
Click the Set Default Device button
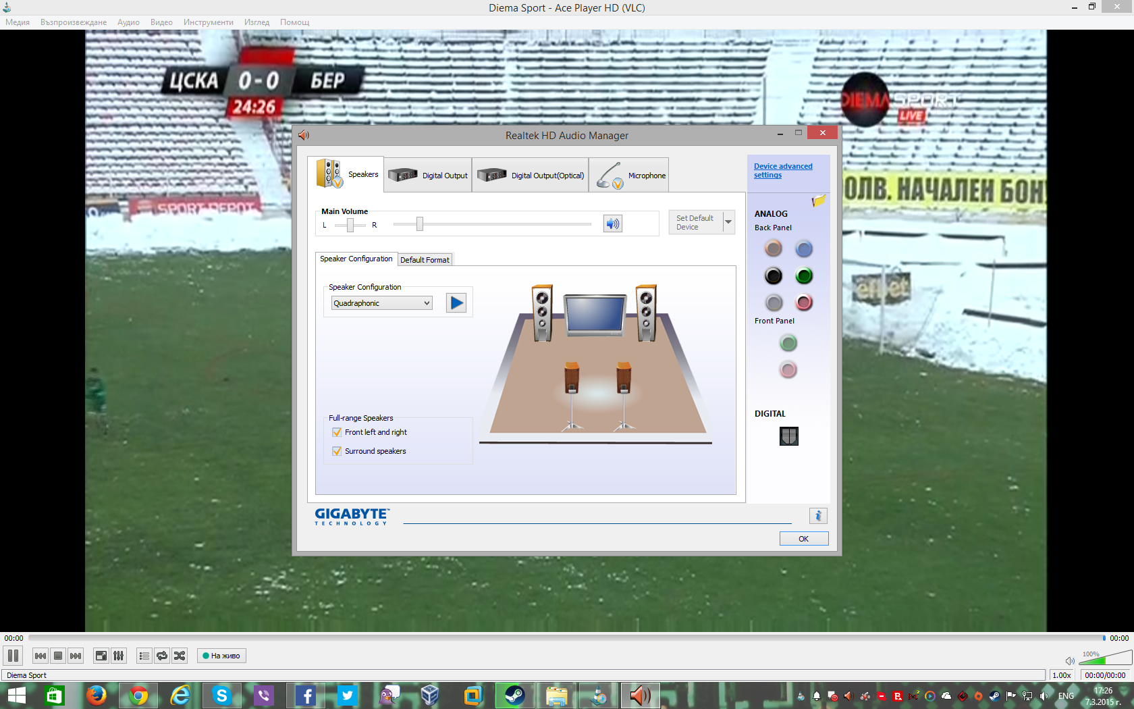coord(695,222)
